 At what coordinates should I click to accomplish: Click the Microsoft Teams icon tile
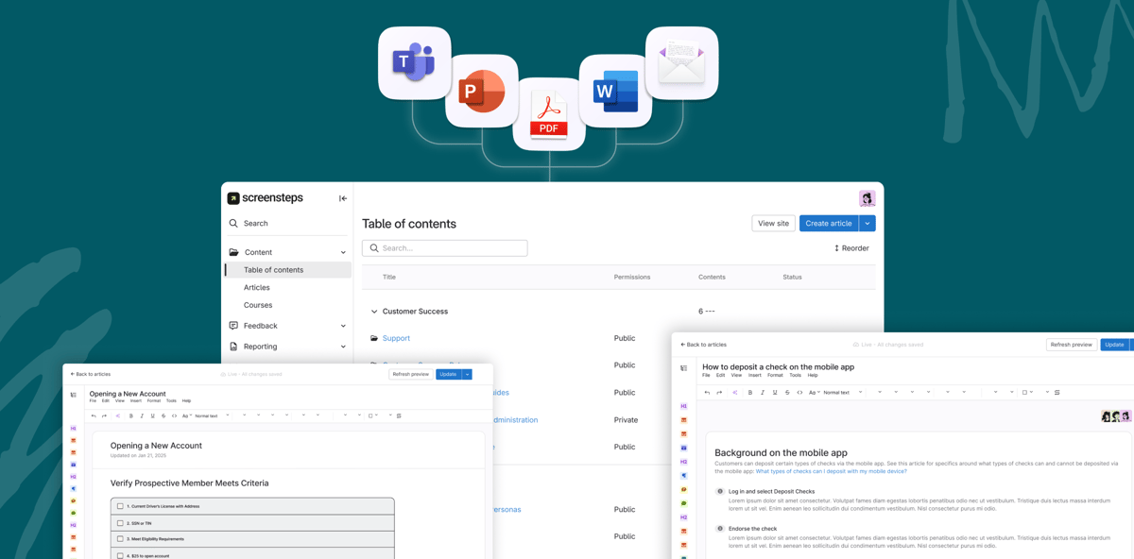click(414, 63)
